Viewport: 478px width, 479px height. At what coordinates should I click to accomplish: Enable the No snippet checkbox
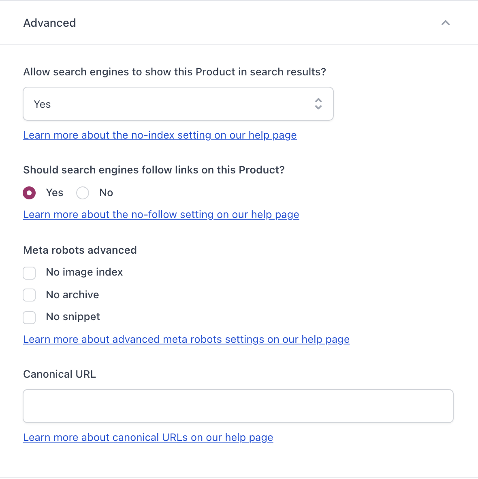tap(29, 318)
